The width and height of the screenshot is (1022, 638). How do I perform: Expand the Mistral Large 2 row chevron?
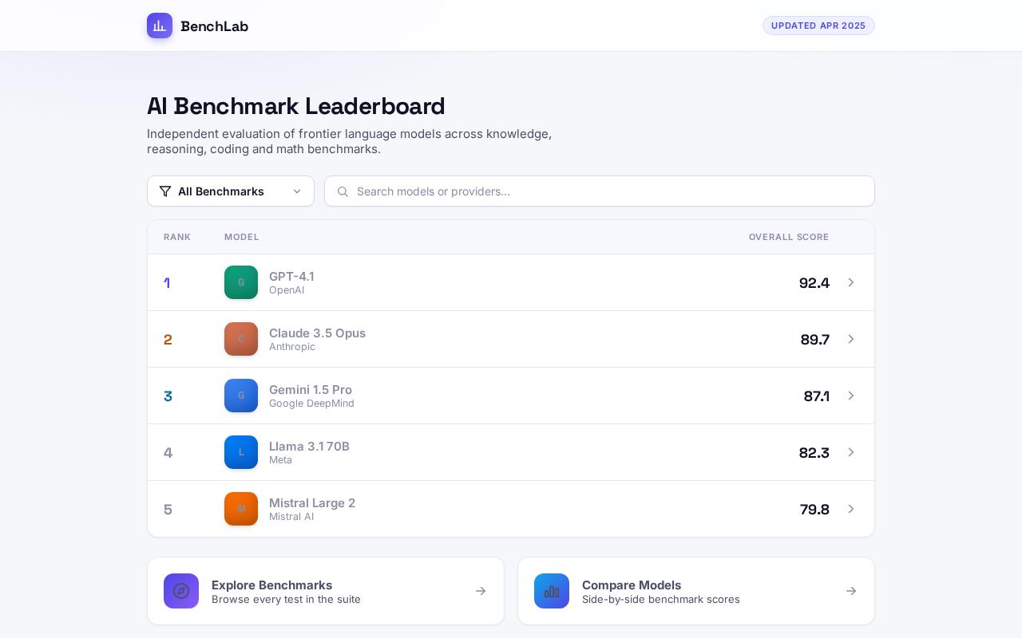tap(851, 509)
